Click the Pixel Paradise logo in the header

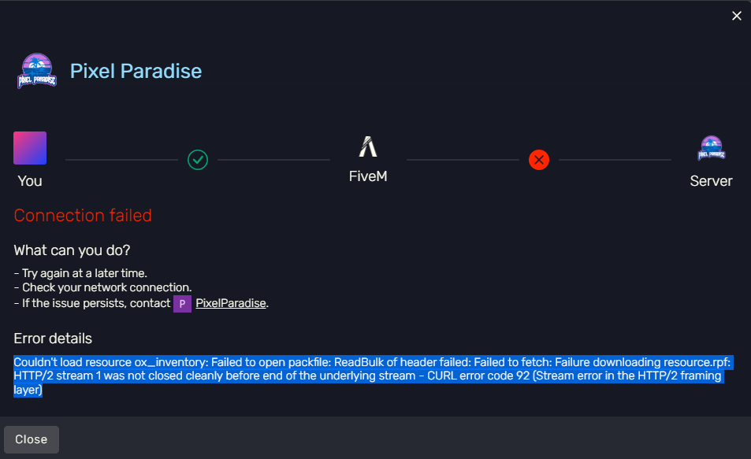click(x=37, y=71)
